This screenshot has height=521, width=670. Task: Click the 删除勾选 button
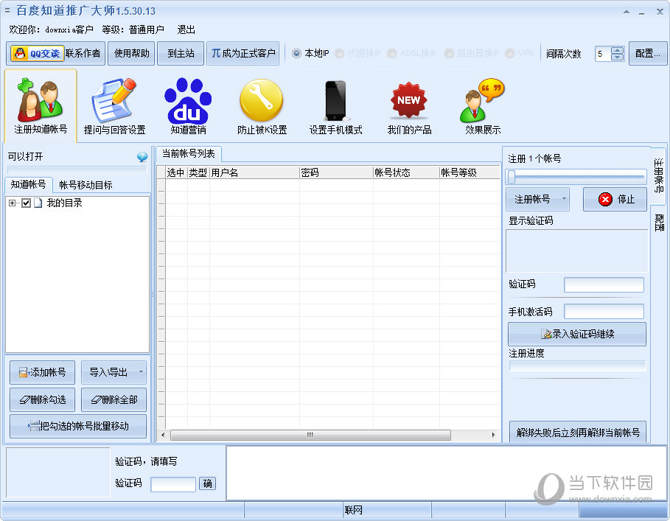[42, 399]
